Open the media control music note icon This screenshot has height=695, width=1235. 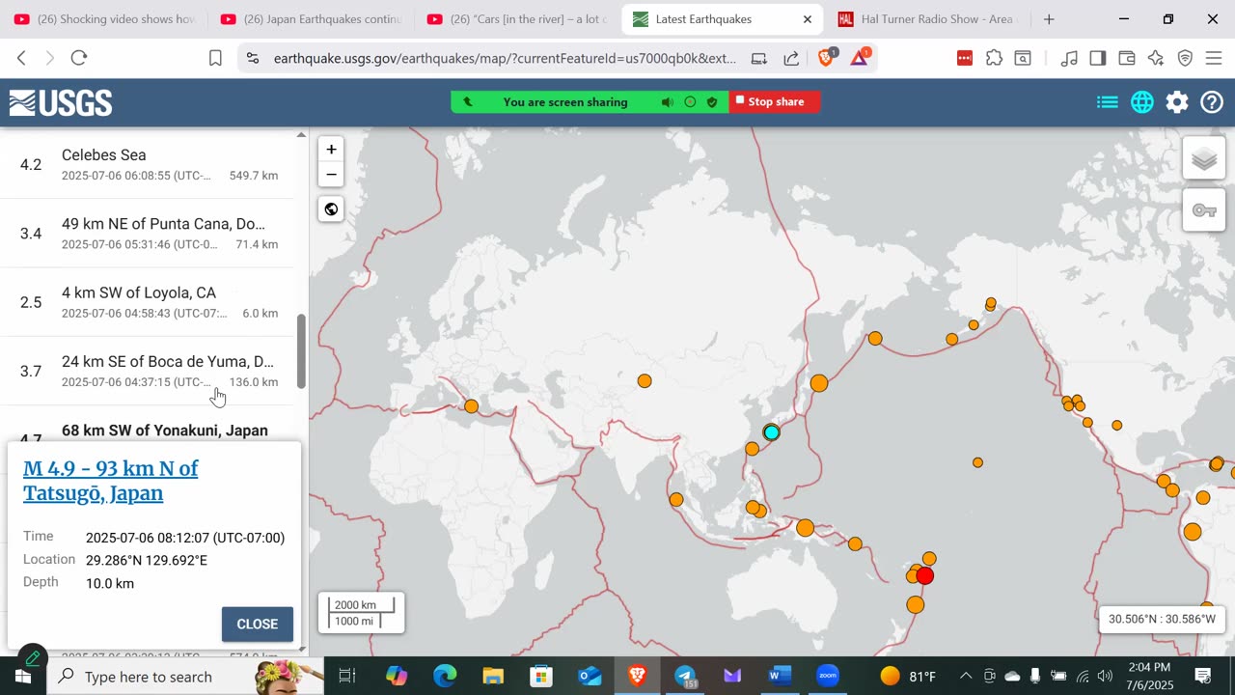point(1069,58)
